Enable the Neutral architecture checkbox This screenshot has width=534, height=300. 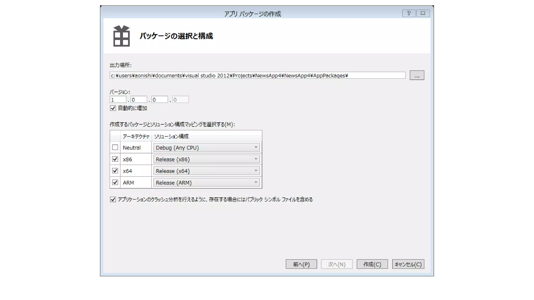coord(115,147)
